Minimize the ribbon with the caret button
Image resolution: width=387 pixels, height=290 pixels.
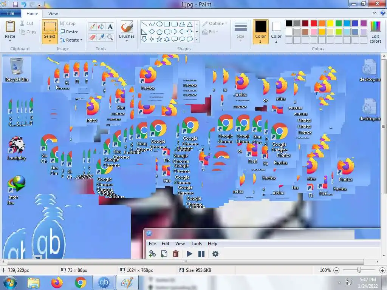click(x=375, y=13)
